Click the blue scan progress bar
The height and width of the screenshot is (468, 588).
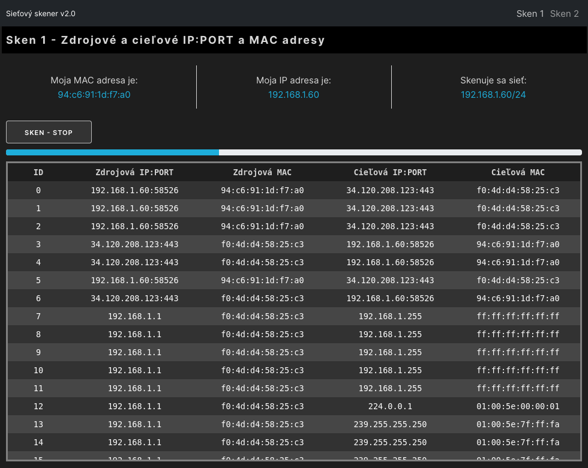113,152
